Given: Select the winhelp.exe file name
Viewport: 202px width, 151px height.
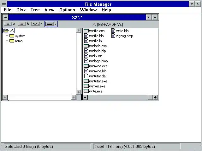Looking at the screenshot, I should [98, 46].
